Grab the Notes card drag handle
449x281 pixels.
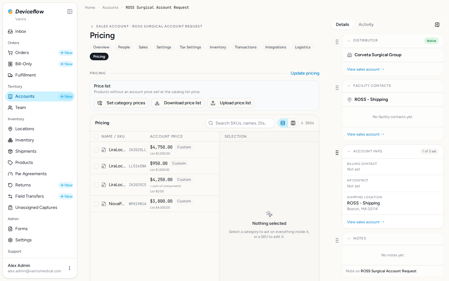[x=337, y=240]
